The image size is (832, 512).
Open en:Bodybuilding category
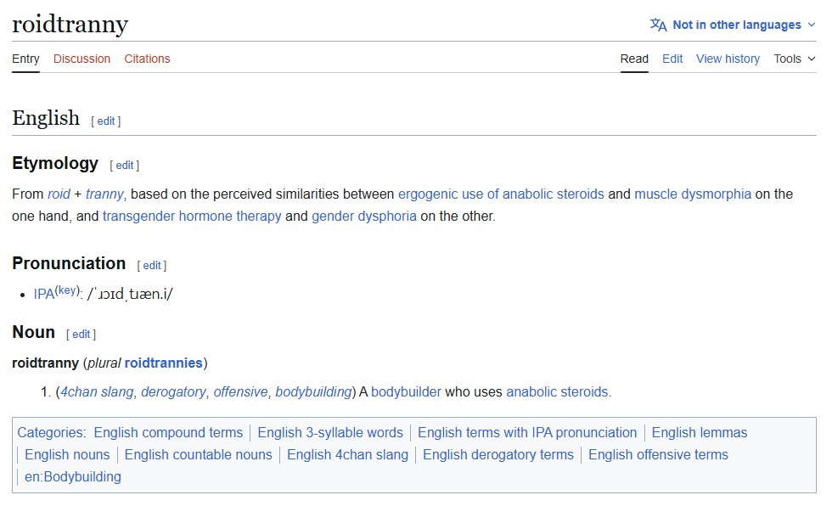(x=73, y=477)
